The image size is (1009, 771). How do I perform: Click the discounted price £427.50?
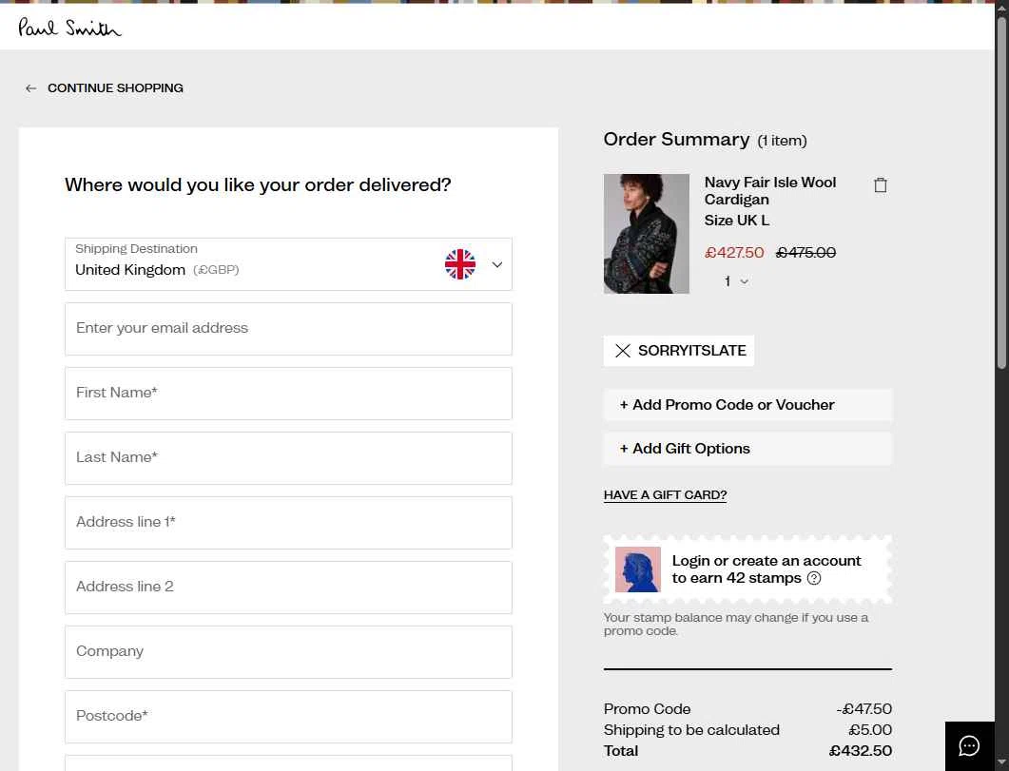(734, 253)
